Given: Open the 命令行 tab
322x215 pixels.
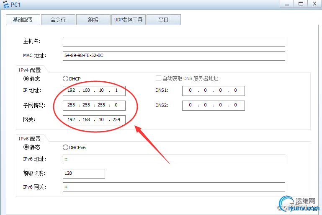Looking at the screenshot, I should pos(58,20).
